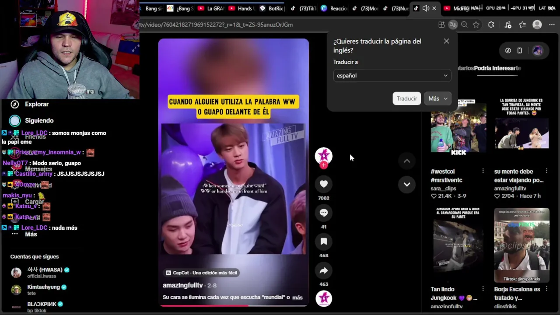Open the TikTok coins icon in header
560x315 pixels.
point(508,51)
